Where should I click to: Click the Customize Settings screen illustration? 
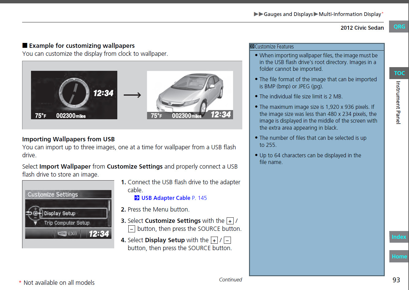pyautogui.click(x=68, y=214)
